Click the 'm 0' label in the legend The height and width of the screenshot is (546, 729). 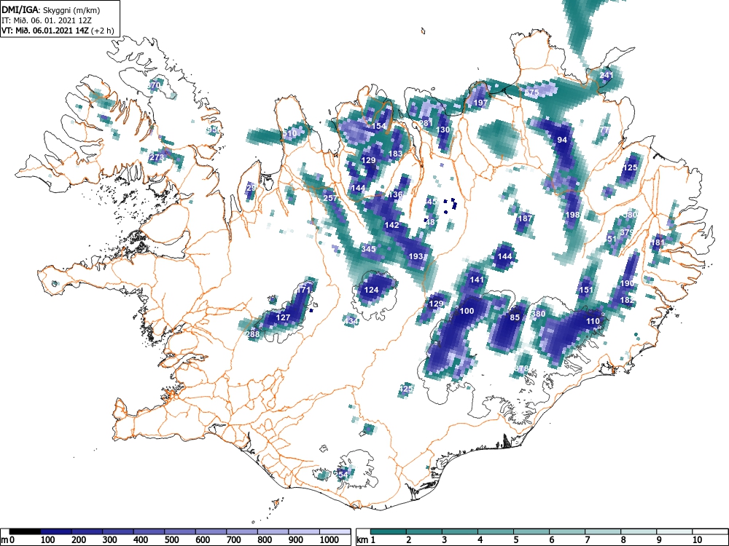7,539
